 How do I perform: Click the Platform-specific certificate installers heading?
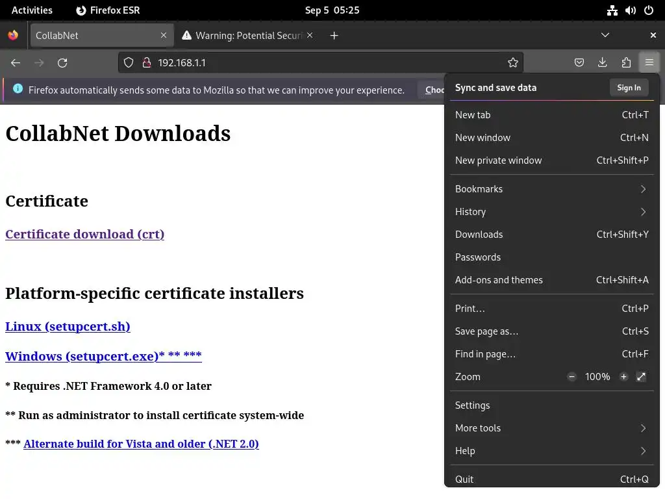coord(155,294)
